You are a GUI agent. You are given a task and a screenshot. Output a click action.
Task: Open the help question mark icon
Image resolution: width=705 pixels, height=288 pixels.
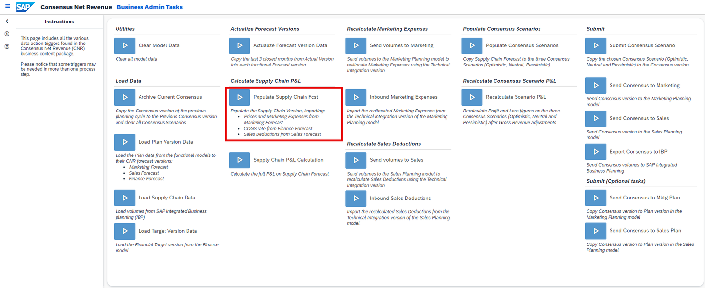click(7, 47)
